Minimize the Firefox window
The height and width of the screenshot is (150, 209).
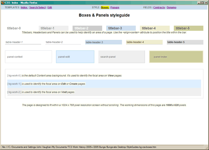pos(199,3)
